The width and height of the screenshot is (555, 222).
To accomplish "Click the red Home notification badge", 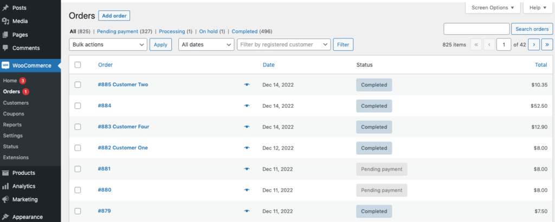I will point(23,81).
